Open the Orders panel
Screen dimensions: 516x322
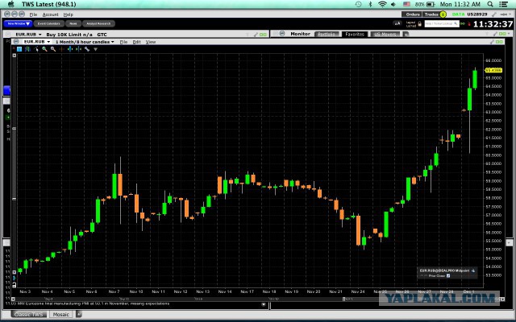point(412,14)
